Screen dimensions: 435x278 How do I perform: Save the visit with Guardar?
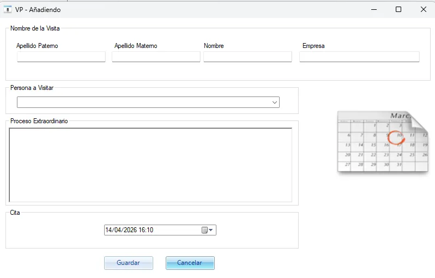click(x=129, y=263)
